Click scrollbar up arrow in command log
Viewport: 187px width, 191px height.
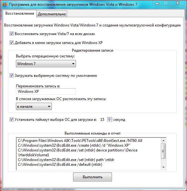coord(163,141)
